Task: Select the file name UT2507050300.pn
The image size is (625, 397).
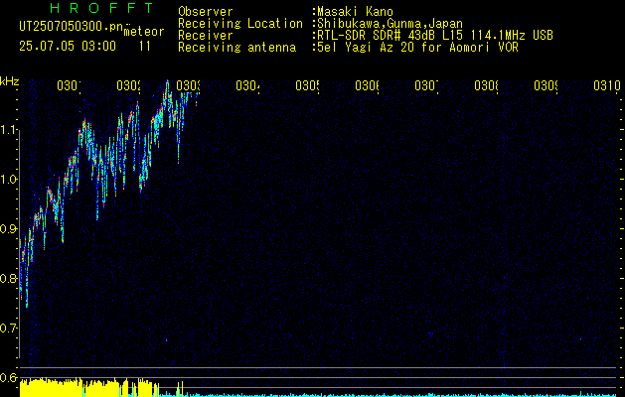Action: tap(71, 26)
